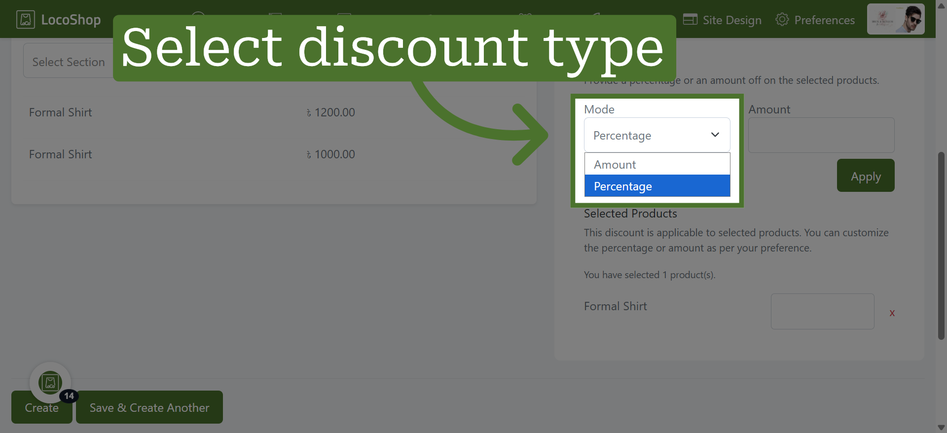Click Formal Shirt custom discount field
The width and height of the screenshot is (947, 433).
823,311
